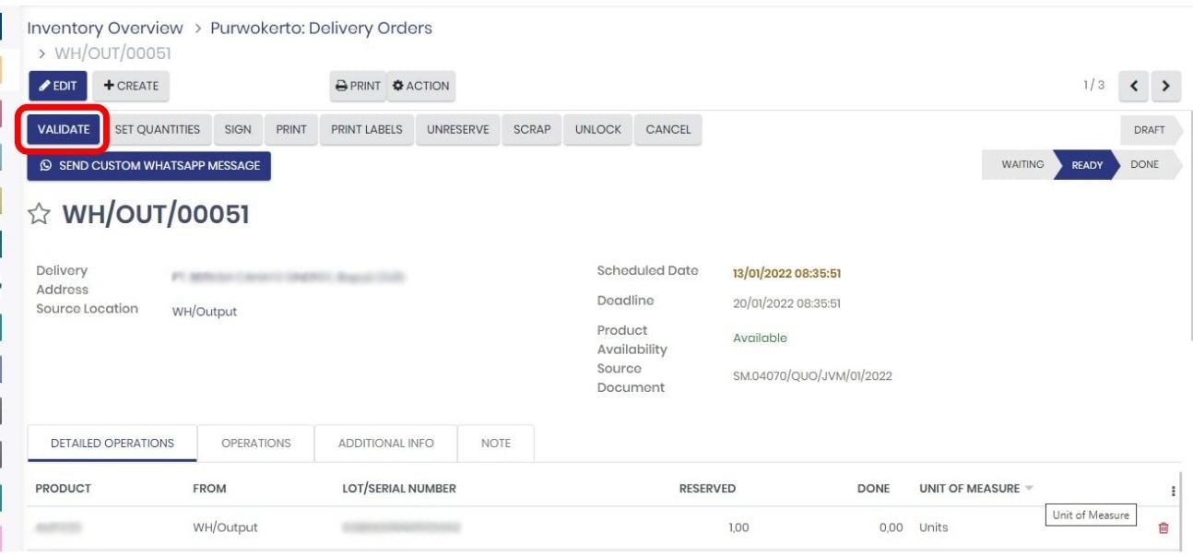Go to previous record arrow
This screenshot has width=1193, height=557.
(x=1134, y=86)
